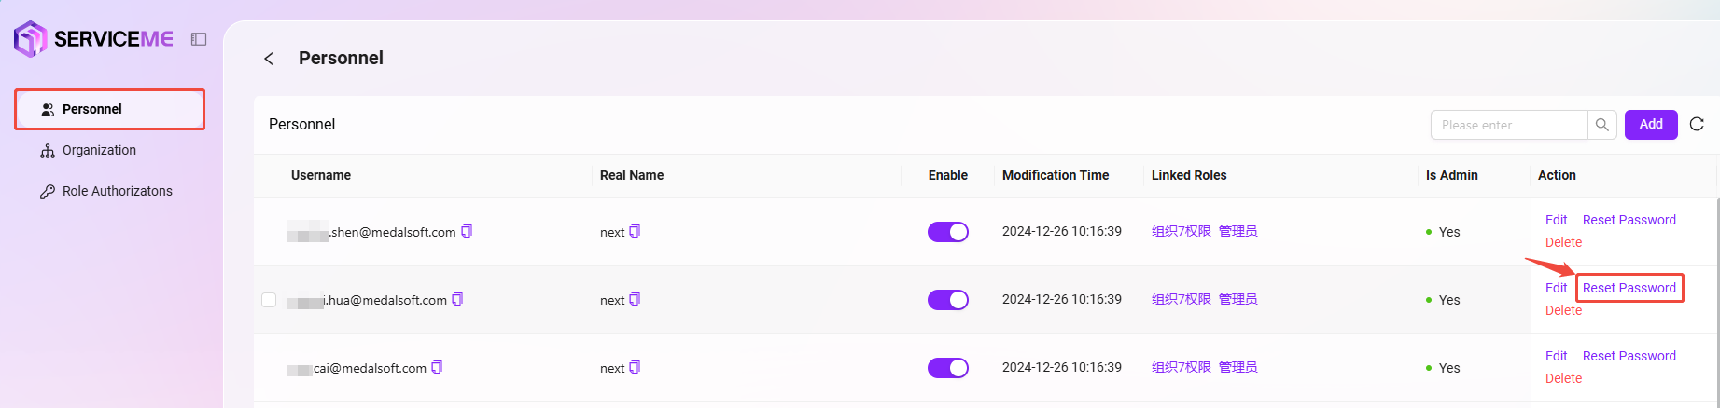
Task: Open 管理员 role in shen@medalsoft.com row
Action: point(1238,231)
